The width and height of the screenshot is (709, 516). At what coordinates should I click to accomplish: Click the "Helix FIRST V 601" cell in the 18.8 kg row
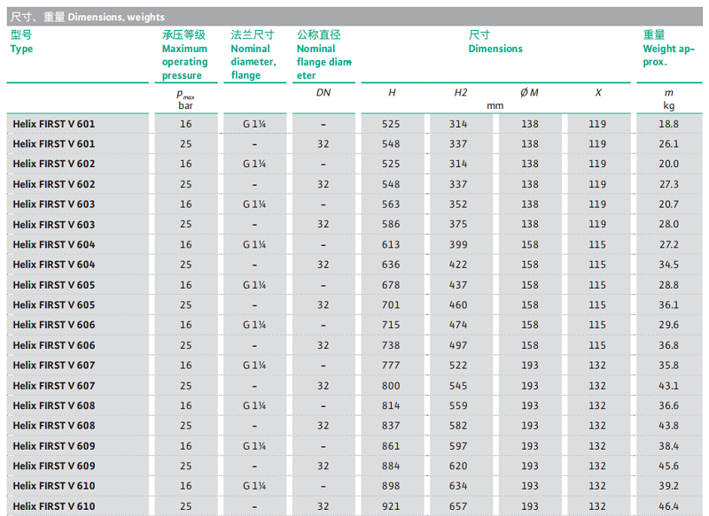54,124
